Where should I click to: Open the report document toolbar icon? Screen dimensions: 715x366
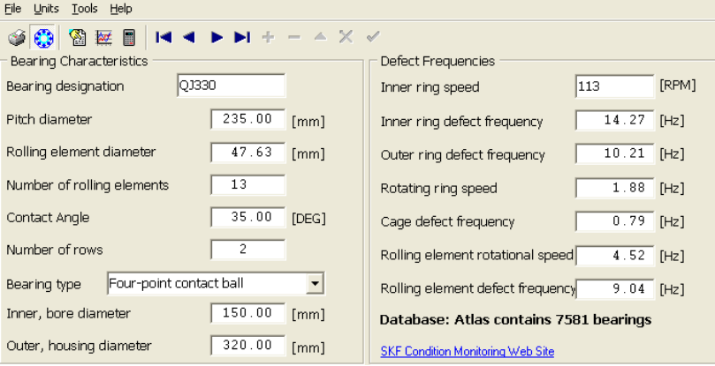77,37
